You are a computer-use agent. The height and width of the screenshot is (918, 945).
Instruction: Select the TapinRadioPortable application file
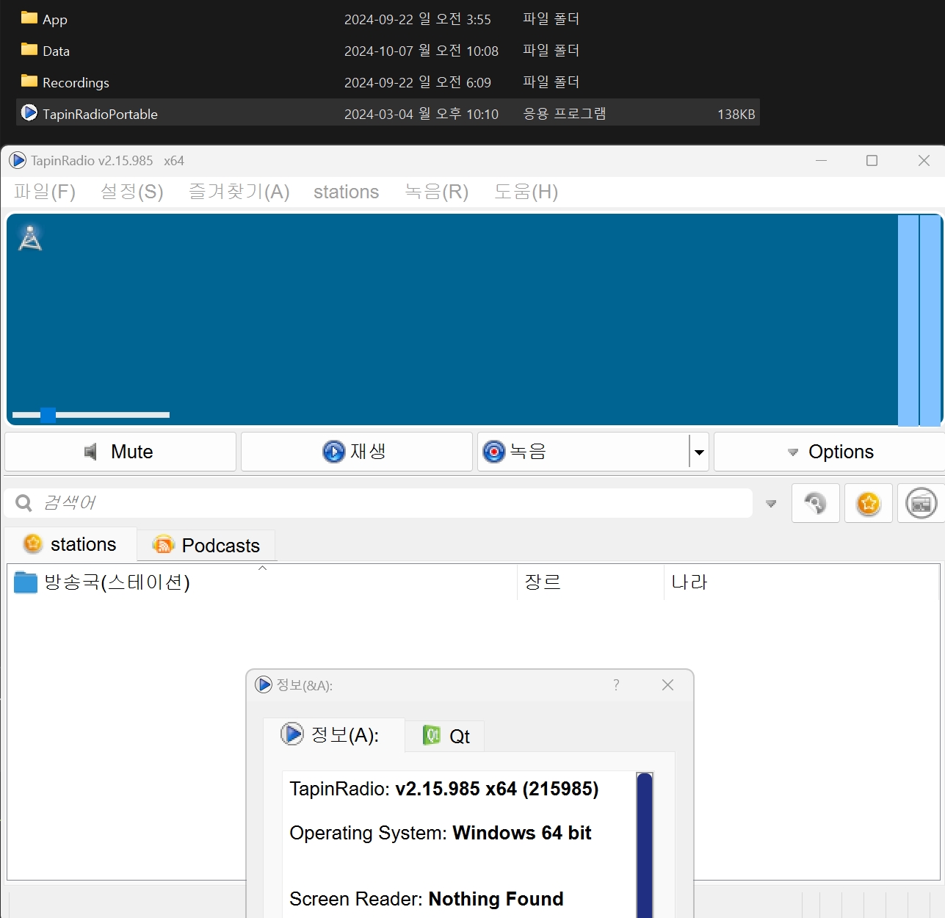click(388, 114)
